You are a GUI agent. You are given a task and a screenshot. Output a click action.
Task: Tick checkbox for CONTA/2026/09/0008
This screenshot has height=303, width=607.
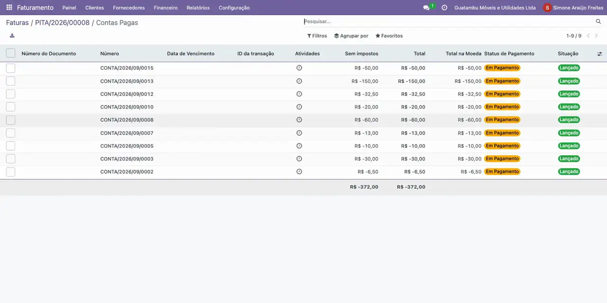[10, 120]
